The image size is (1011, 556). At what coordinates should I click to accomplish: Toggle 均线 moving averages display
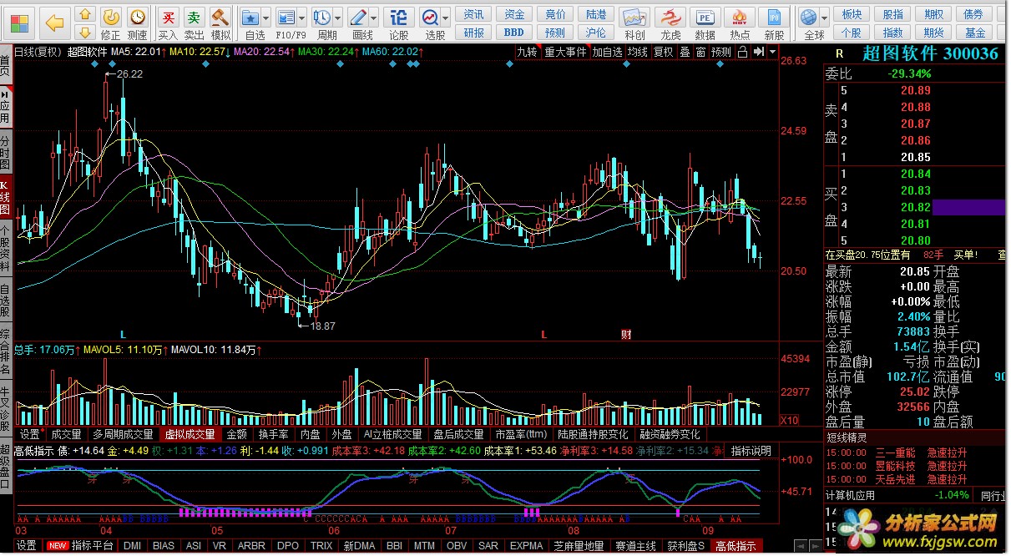(x=638, y=52)
